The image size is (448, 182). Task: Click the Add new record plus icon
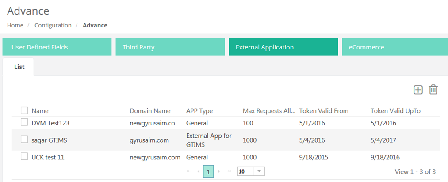[x=418, y=90]
